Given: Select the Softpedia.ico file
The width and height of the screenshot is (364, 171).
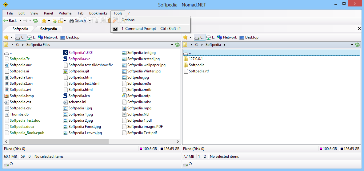Looking at the screenshot, I should 76,96.
